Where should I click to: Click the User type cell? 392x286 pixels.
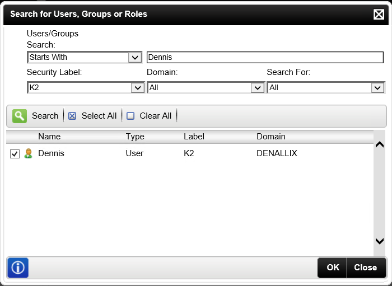[134, 153]
